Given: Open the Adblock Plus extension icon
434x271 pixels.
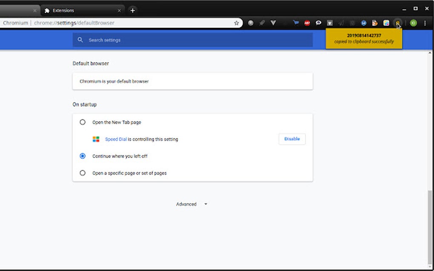Looking at the screenshot, I should [x=307, y=23].
